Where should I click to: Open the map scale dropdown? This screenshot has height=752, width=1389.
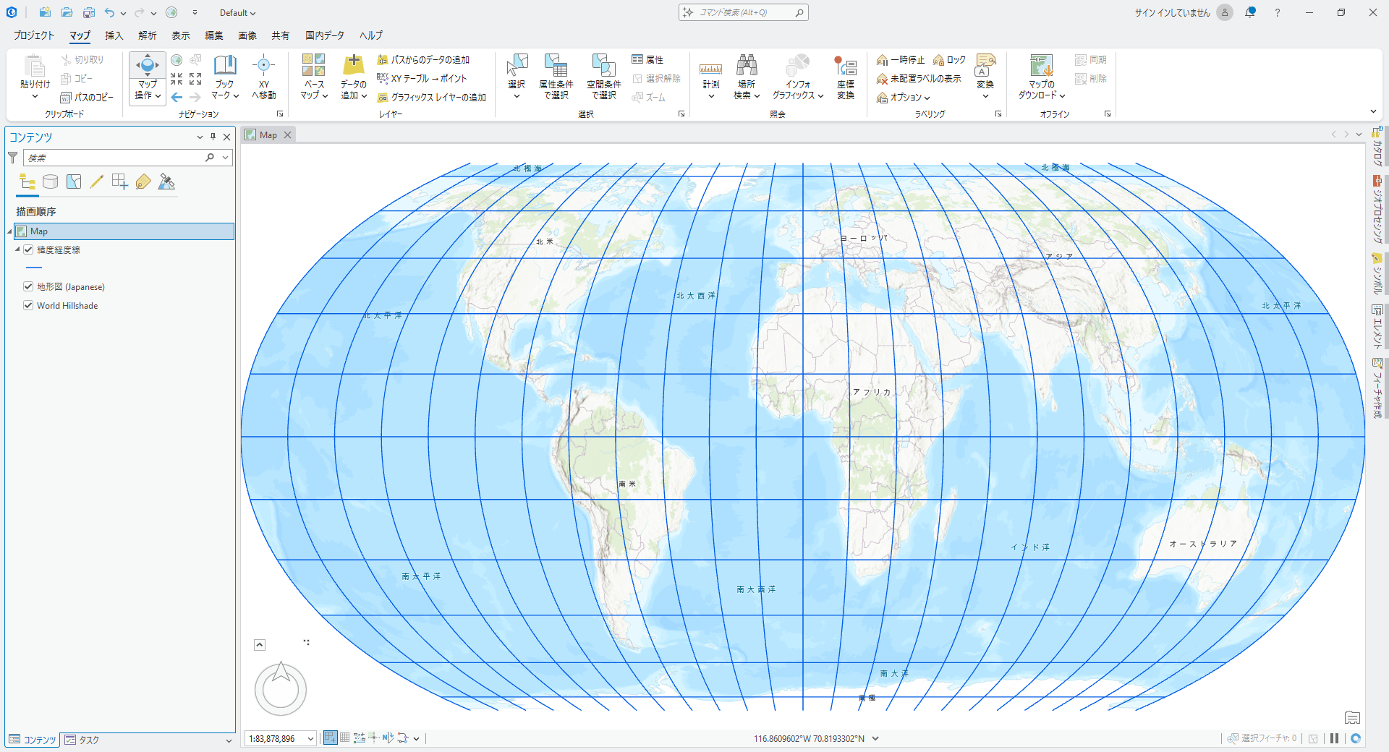(x=310, y=738)
